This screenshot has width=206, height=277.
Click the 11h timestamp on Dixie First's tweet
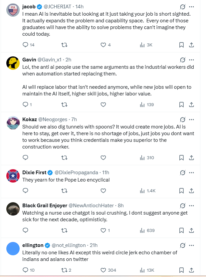105,173
